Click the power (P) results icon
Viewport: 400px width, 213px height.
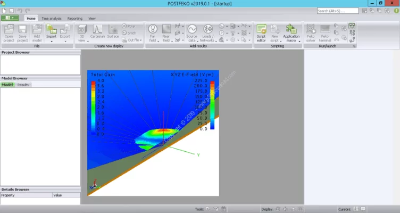point(221,33)
